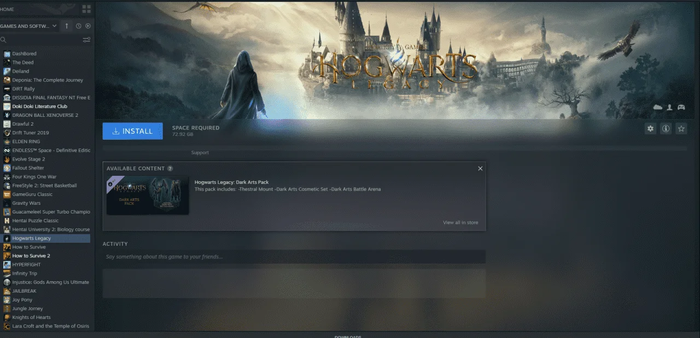Screen dimensions: 700x338
Task: Click the sort-ascending arrow icon in sidebar
Action: [x=67, y=26]
